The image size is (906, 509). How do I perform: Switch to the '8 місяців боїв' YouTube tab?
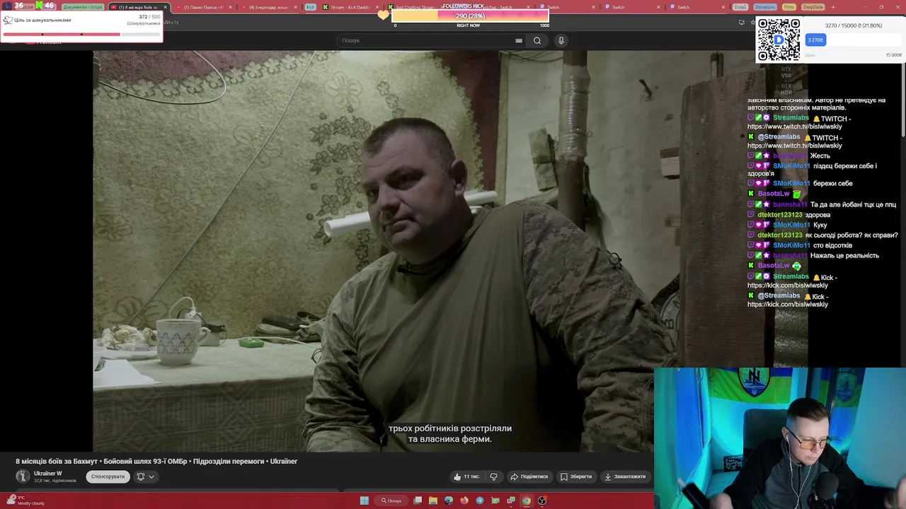click(x=137, y=7)
